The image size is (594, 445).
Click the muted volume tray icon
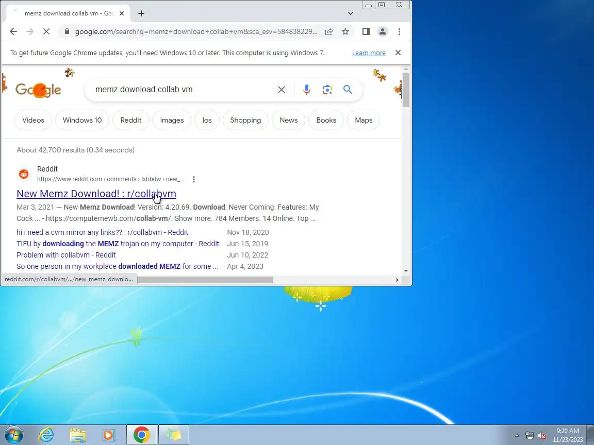[542, 436]
